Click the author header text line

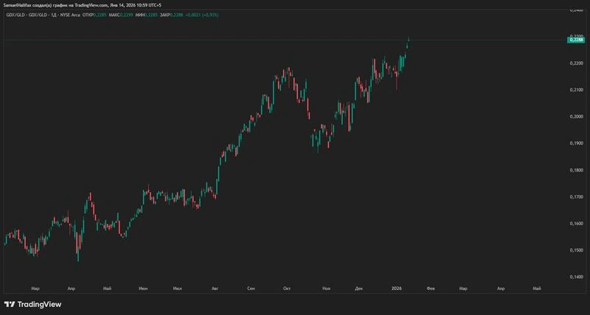pyautogui.click(x=82, y=5)
